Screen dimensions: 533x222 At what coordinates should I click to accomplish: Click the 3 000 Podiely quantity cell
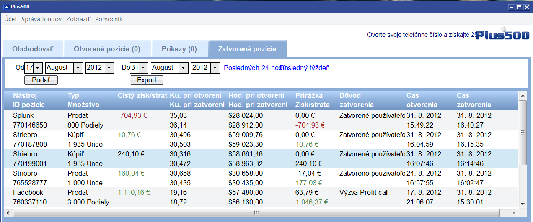[88, 202]
